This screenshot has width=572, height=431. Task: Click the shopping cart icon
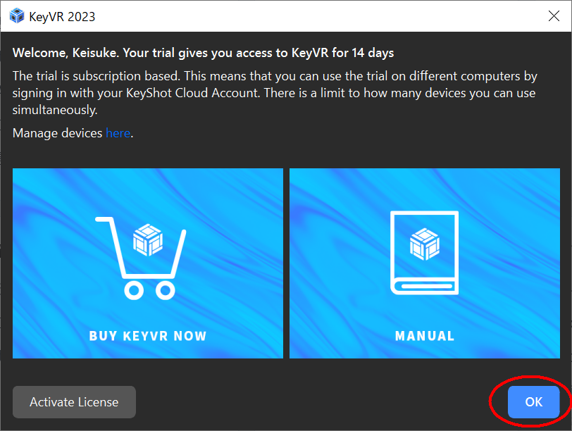tap(141, 258)
